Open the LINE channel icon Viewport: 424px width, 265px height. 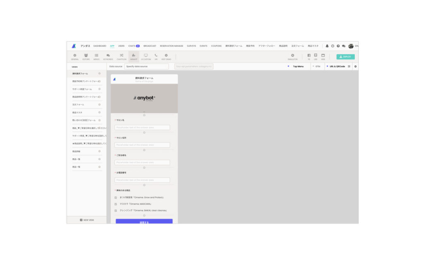pos(316,56)
